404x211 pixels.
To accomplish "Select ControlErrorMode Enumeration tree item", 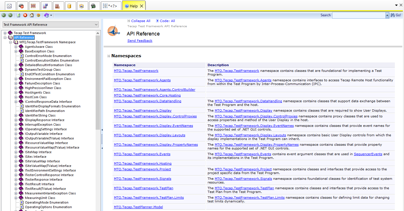I will pos(48,56).
